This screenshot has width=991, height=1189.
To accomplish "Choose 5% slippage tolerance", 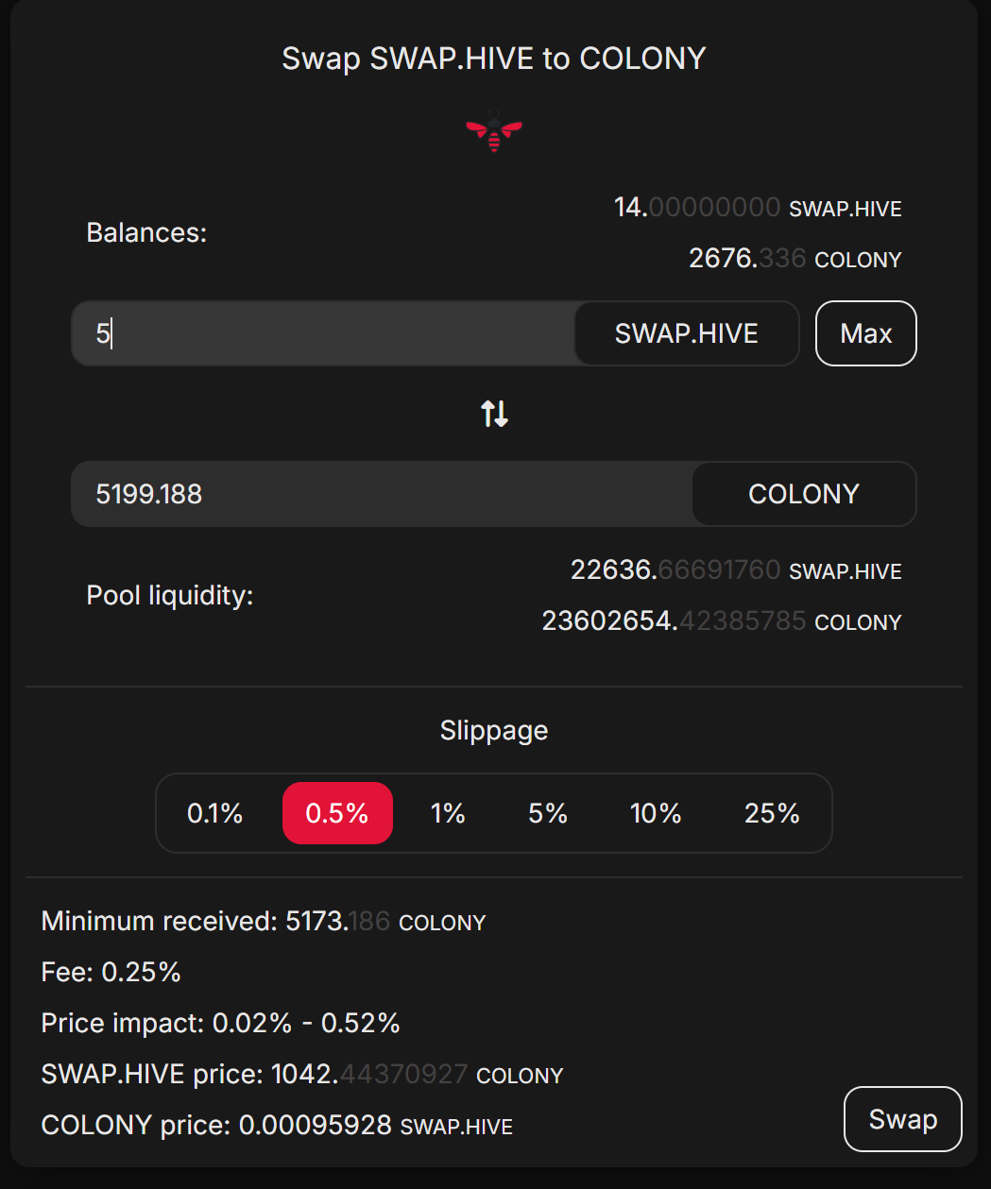I will tap(548, 813).
